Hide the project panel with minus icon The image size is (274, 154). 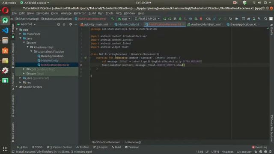click(76, 24)
